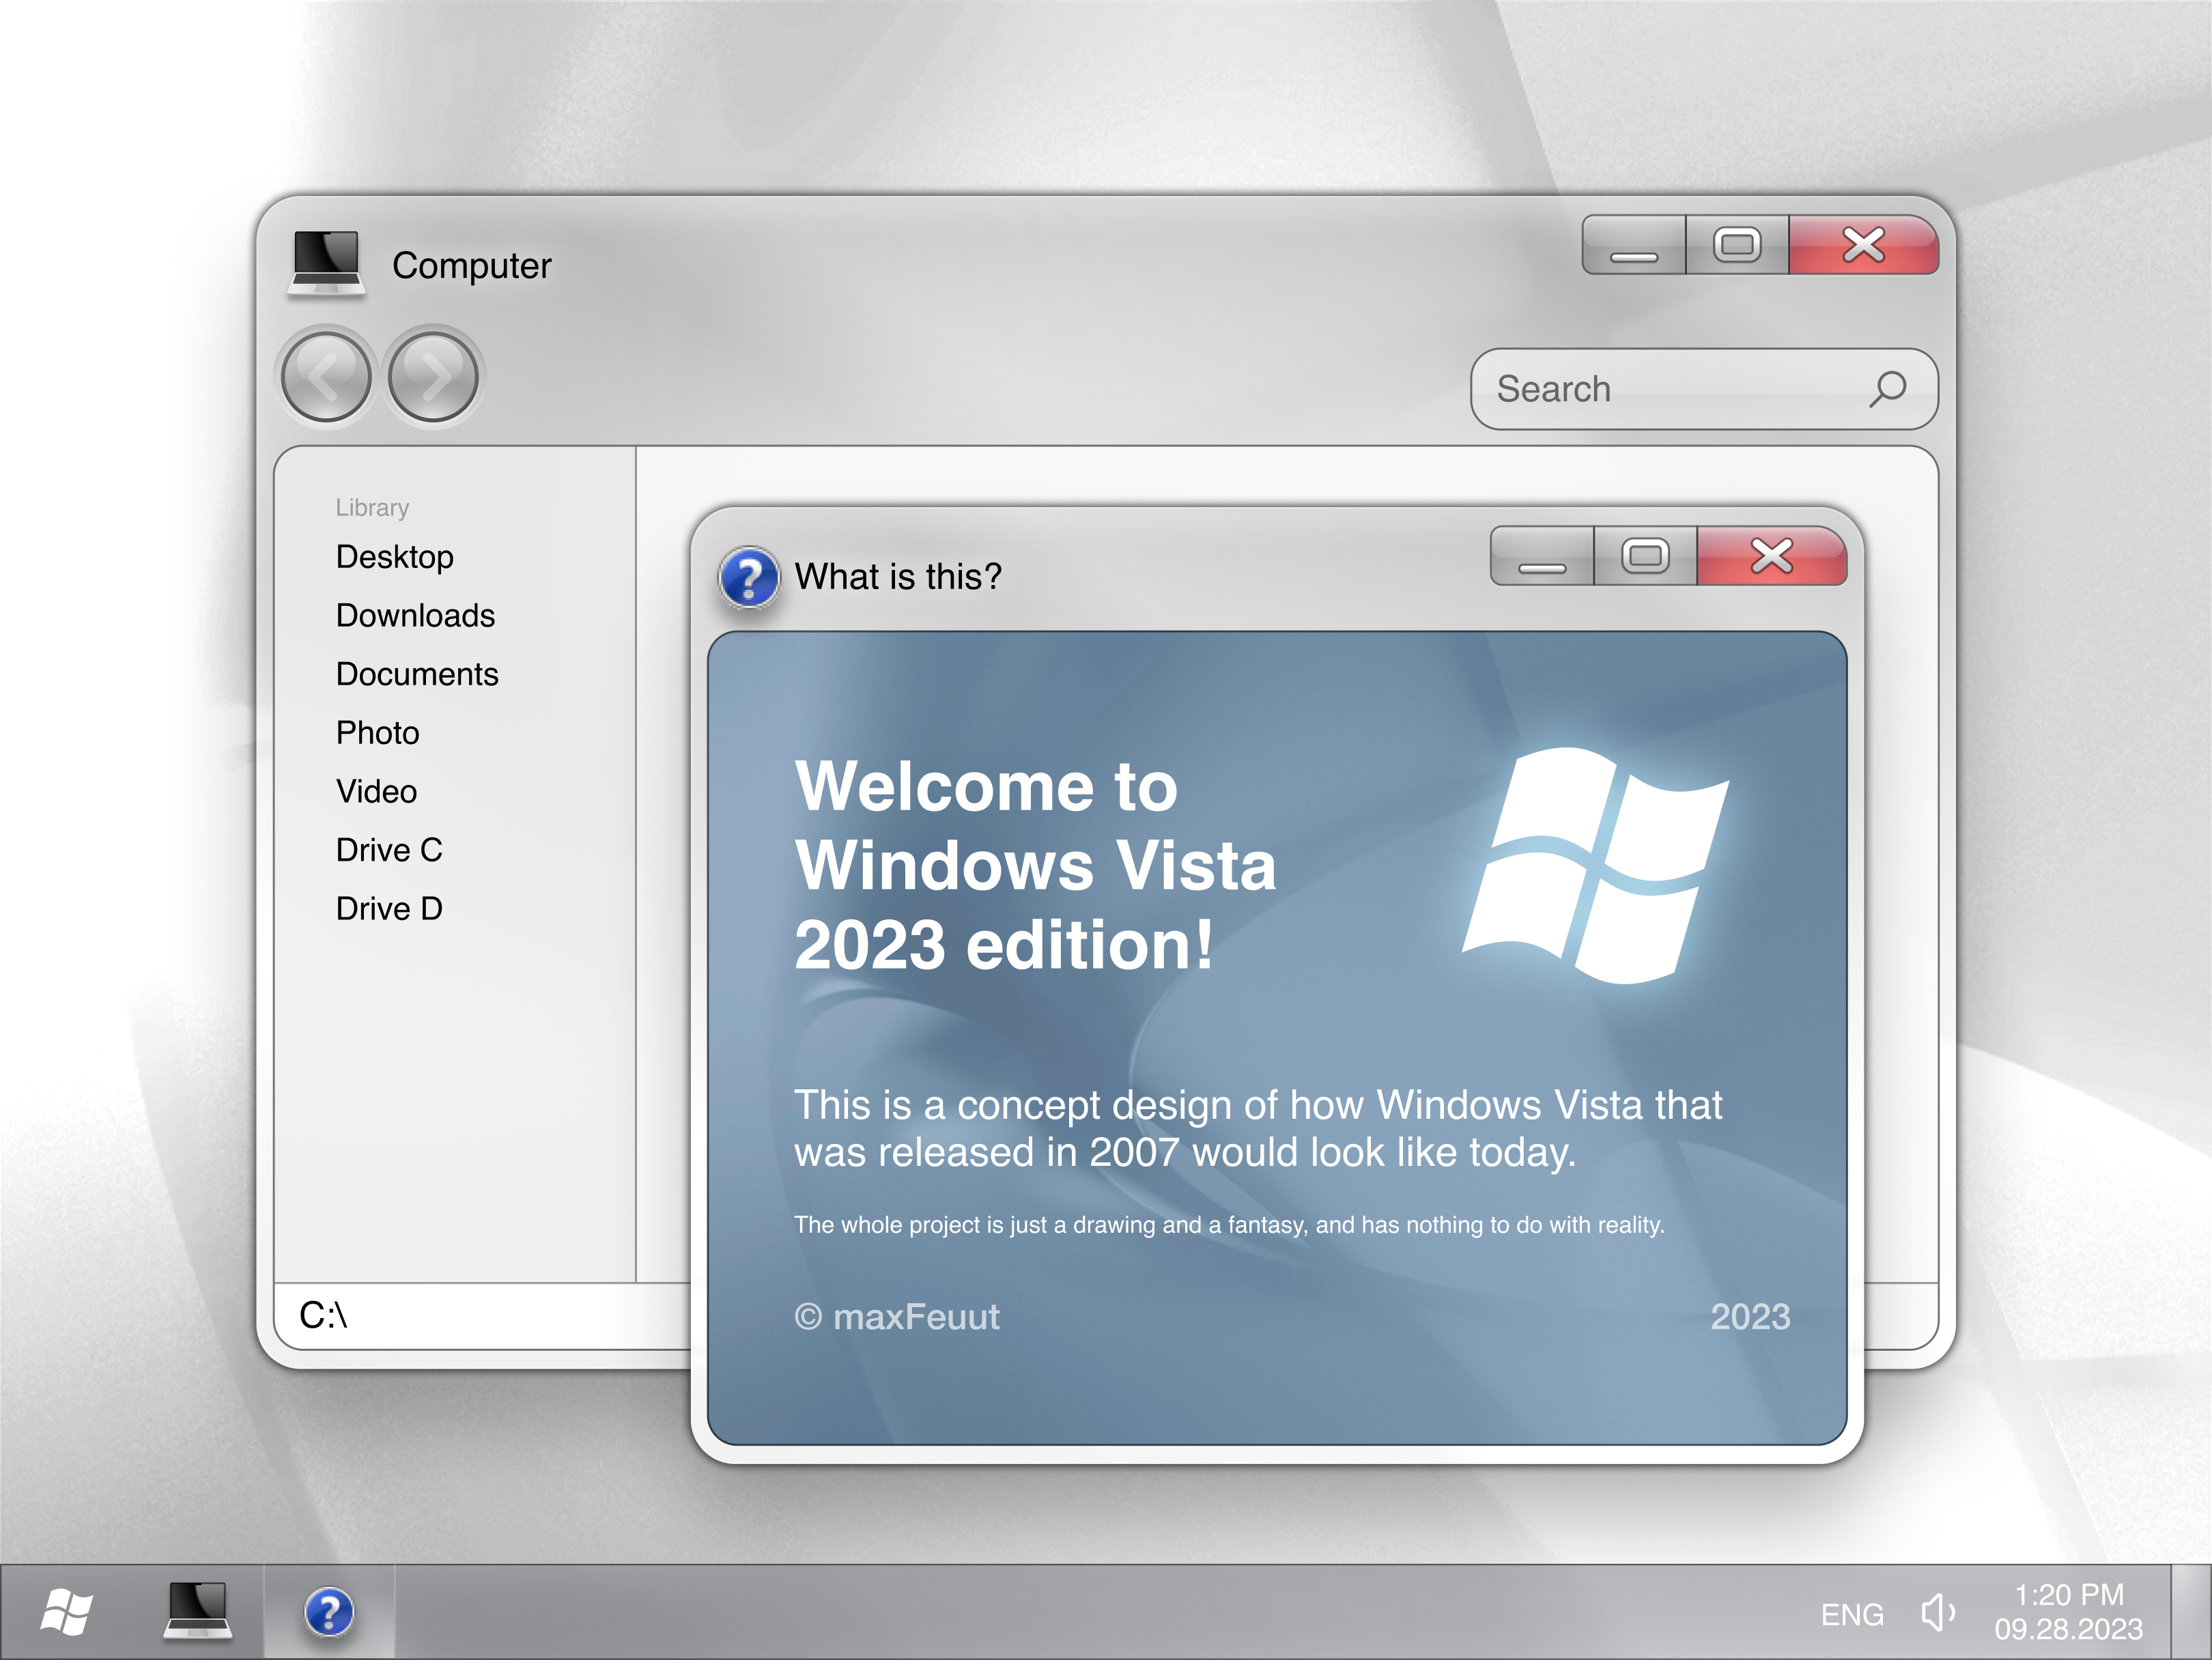Minimize the What is this? window
This screenshot has width=2212, height=1660.
[x=1542, y=556]
